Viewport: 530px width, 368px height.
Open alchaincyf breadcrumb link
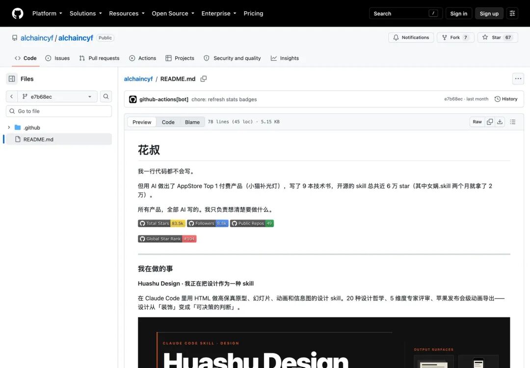point(138,79)
